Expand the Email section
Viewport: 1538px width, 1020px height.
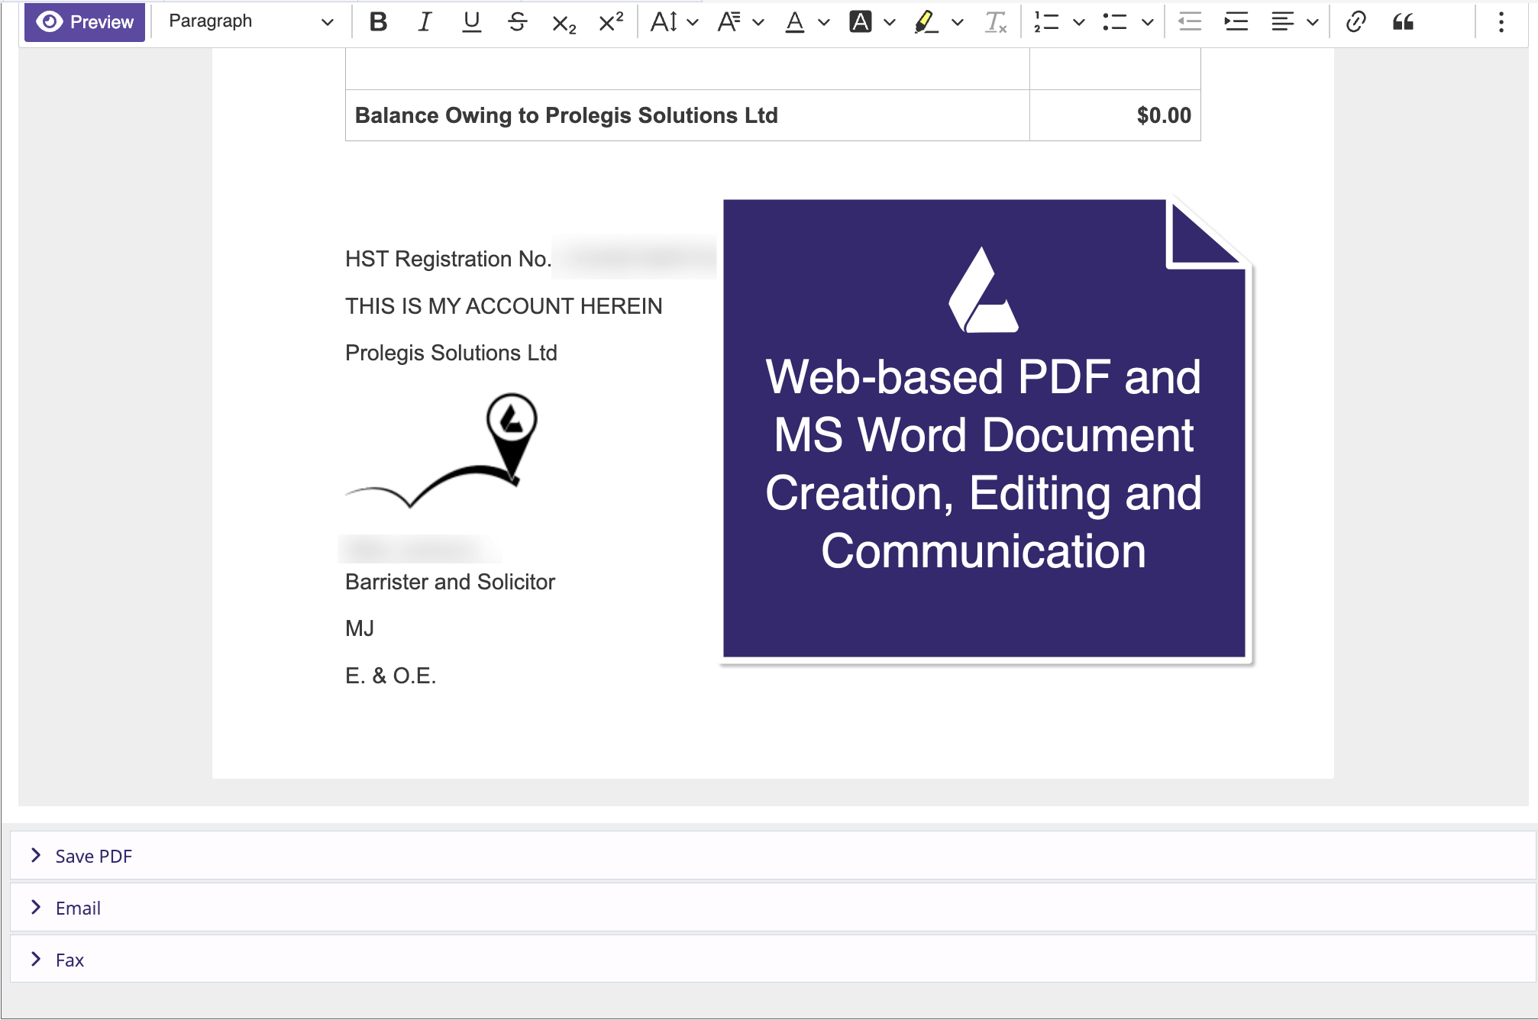(x=77, y=908)
